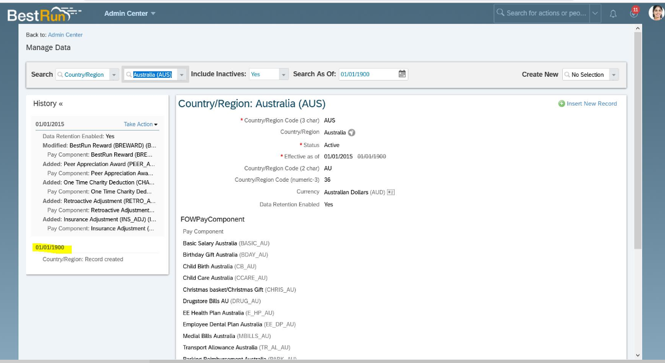665x363 pixels.
Task: Click the numeric-3 code value 36
Action: [327, 180]
